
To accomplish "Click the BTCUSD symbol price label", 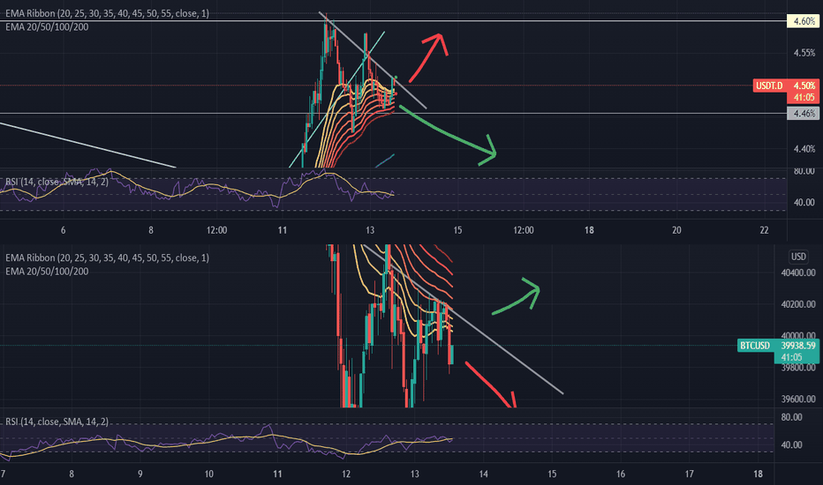I will click(755, 346).
